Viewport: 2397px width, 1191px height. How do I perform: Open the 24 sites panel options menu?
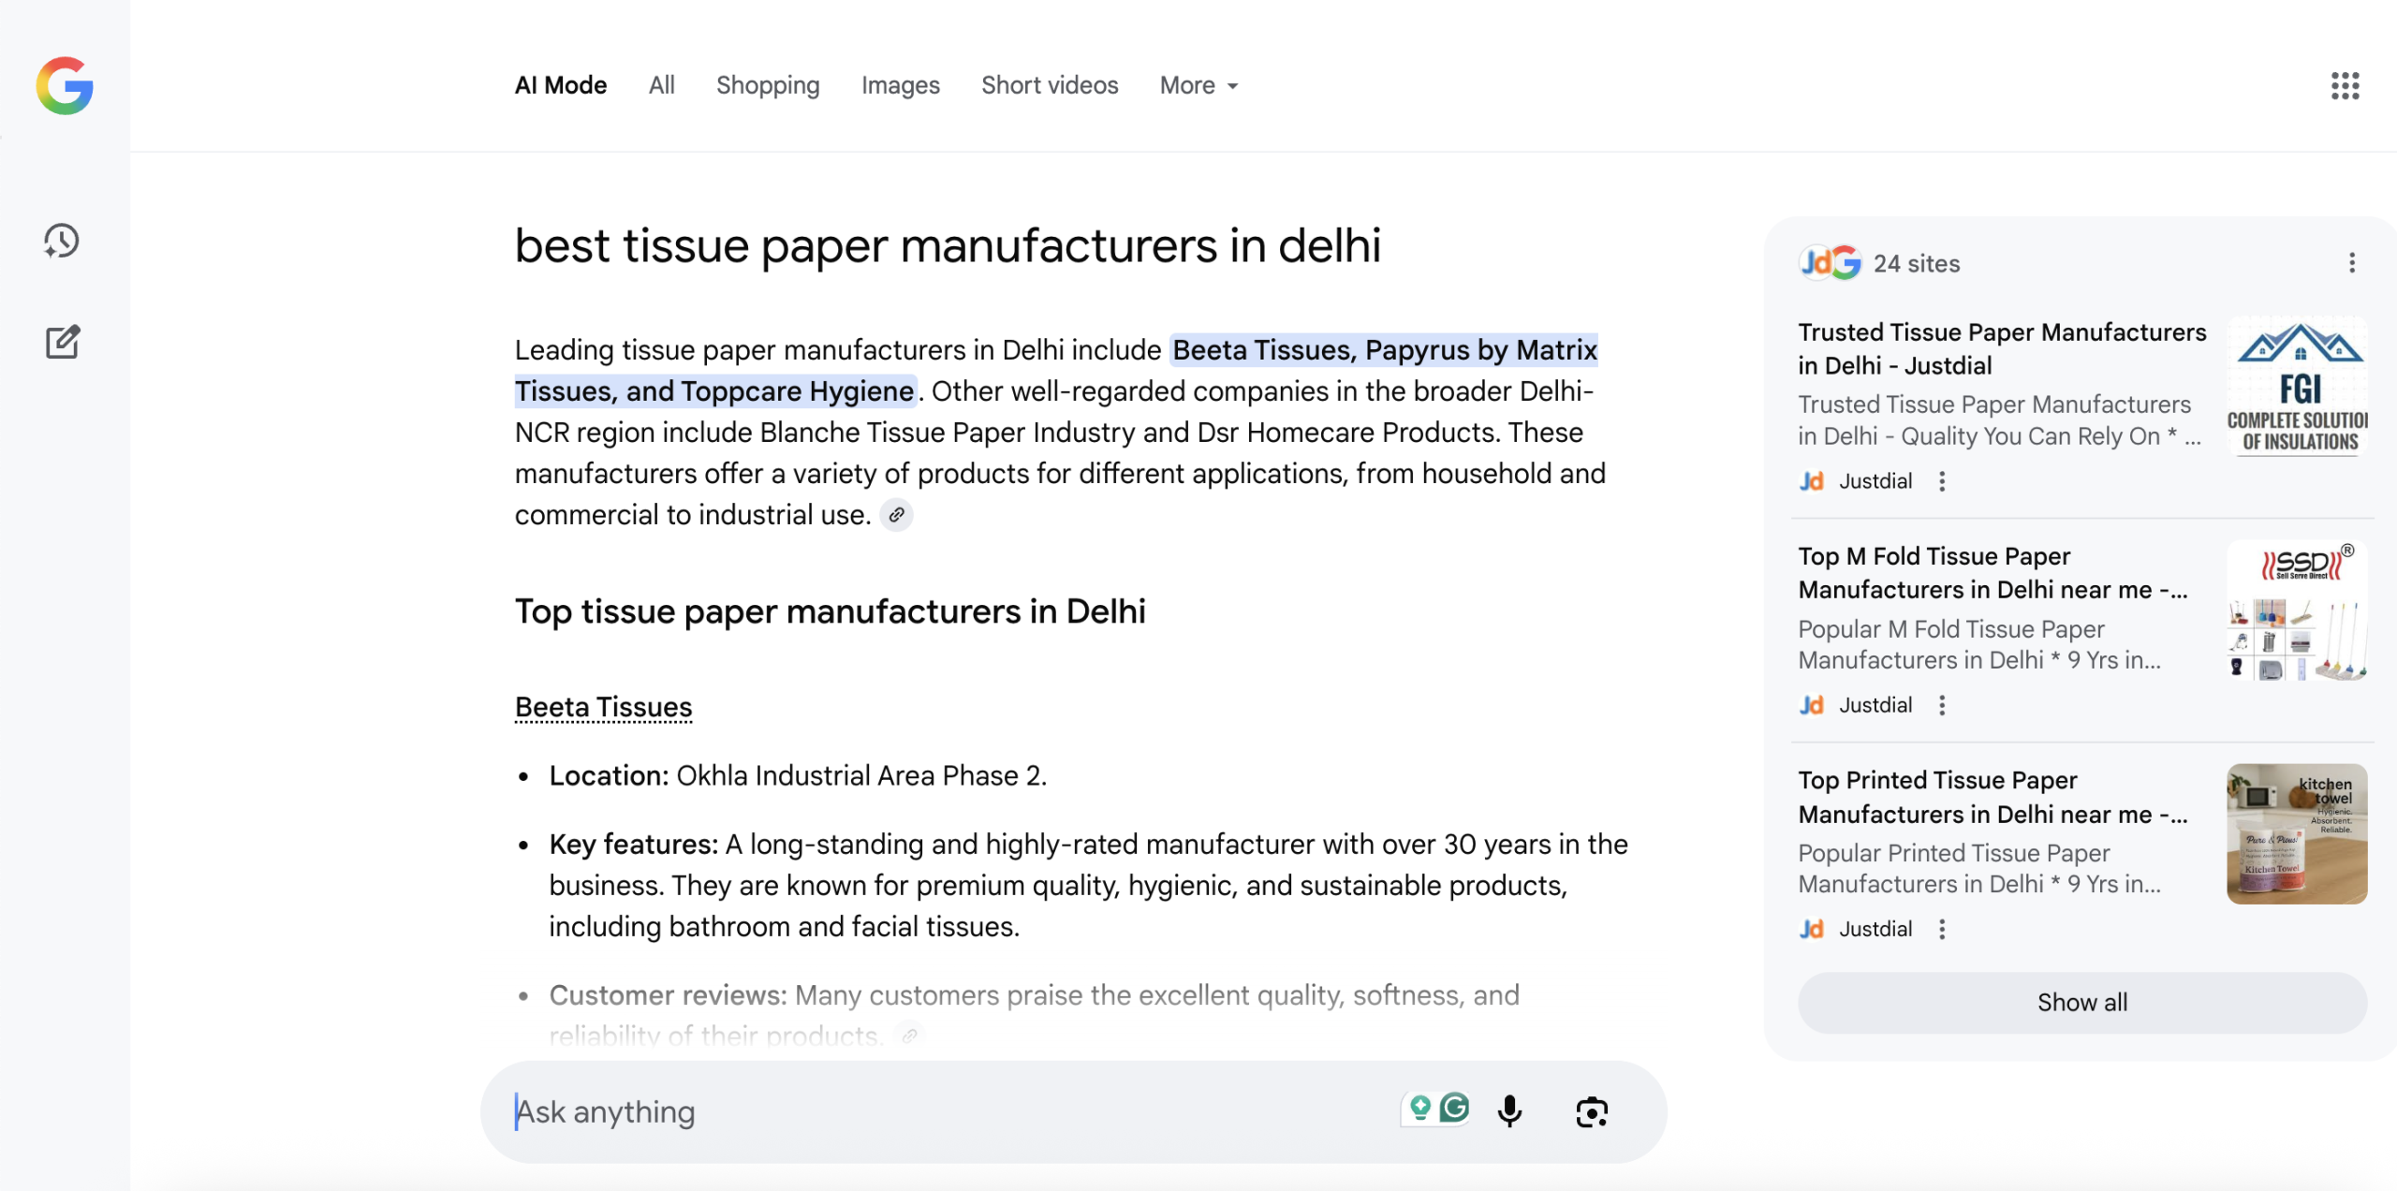[2351, 263]
